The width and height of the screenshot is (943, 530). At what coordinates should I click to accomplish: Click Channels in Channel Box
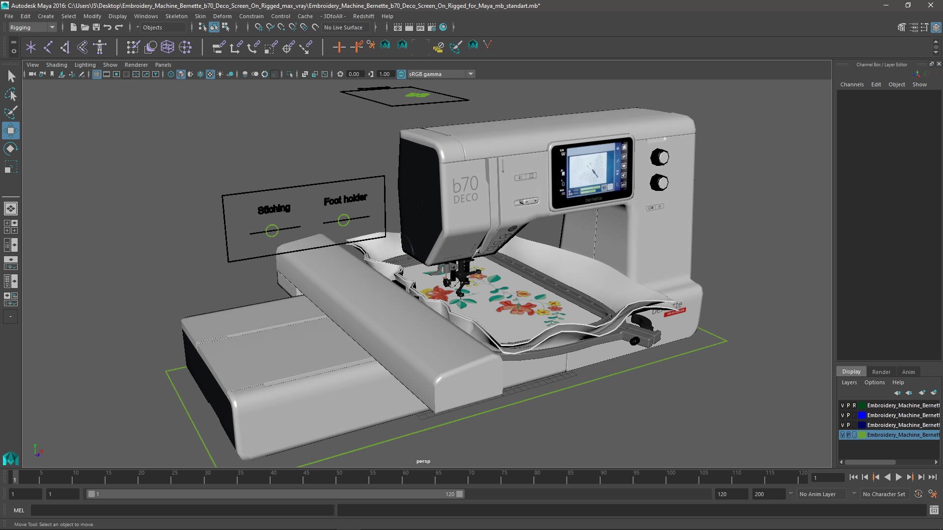click(x=852, y=84)
